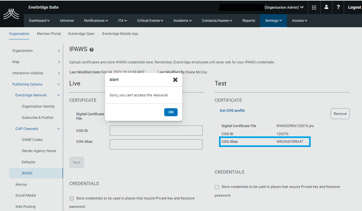The height and width of the screenshot is (211, 362).
Task: Collapse the CAP Channels section
Action: pyautogui.click(x=58, y=129)
